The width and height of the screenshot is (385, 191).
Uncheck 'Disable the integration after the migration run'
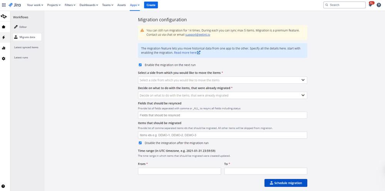click(140, 143)
